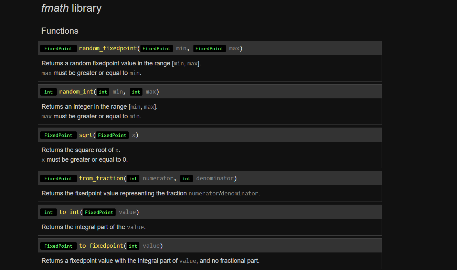The width and height of the screenshot is (457, 270).
Task: Click the random_int function name
Action: click(x=76, y=92)
